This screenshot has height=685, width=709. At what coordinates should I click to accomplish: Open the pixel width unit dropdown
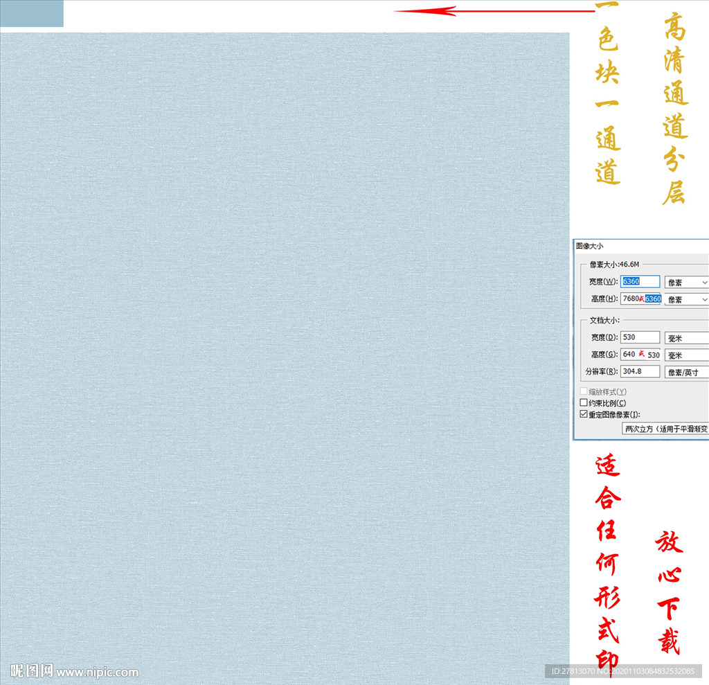pyautogui.click(x=686, y=283)
